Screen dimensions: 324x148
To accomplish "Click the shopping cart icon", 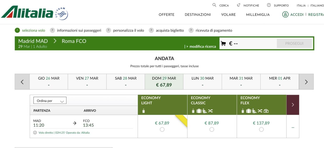I will click(223, 43).
